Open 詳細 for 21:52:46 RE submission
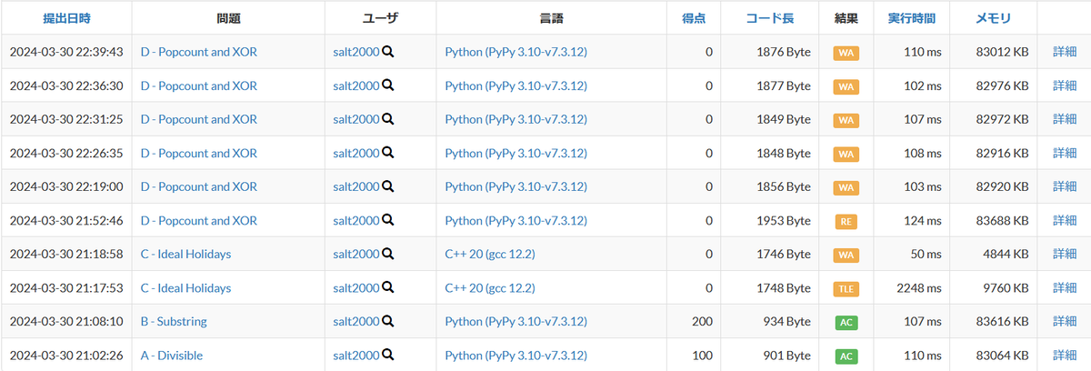This screenshot has height=371, width=1091. [x=1065, y=220]
